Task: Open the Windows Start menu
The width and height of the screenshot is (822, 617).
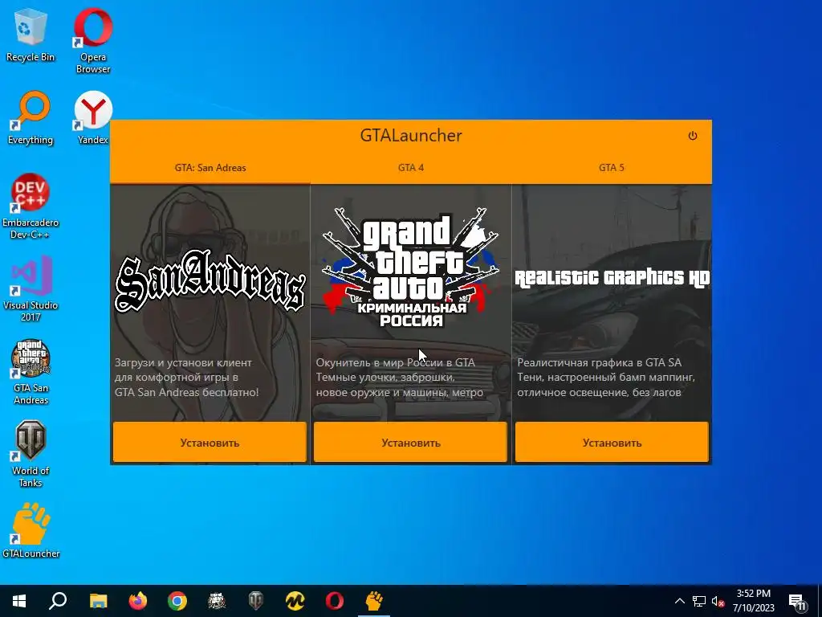Action: [19, 601]
